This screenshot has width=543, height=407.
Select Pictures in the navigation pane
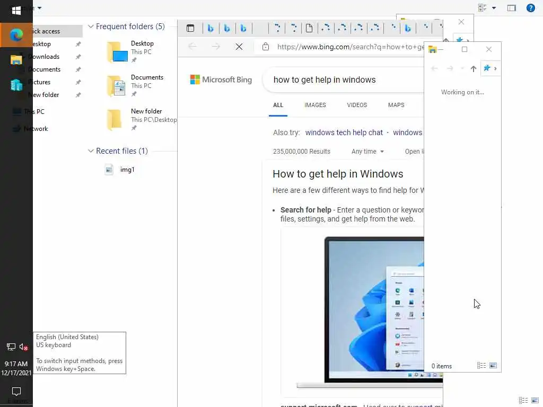pos(39,82)
